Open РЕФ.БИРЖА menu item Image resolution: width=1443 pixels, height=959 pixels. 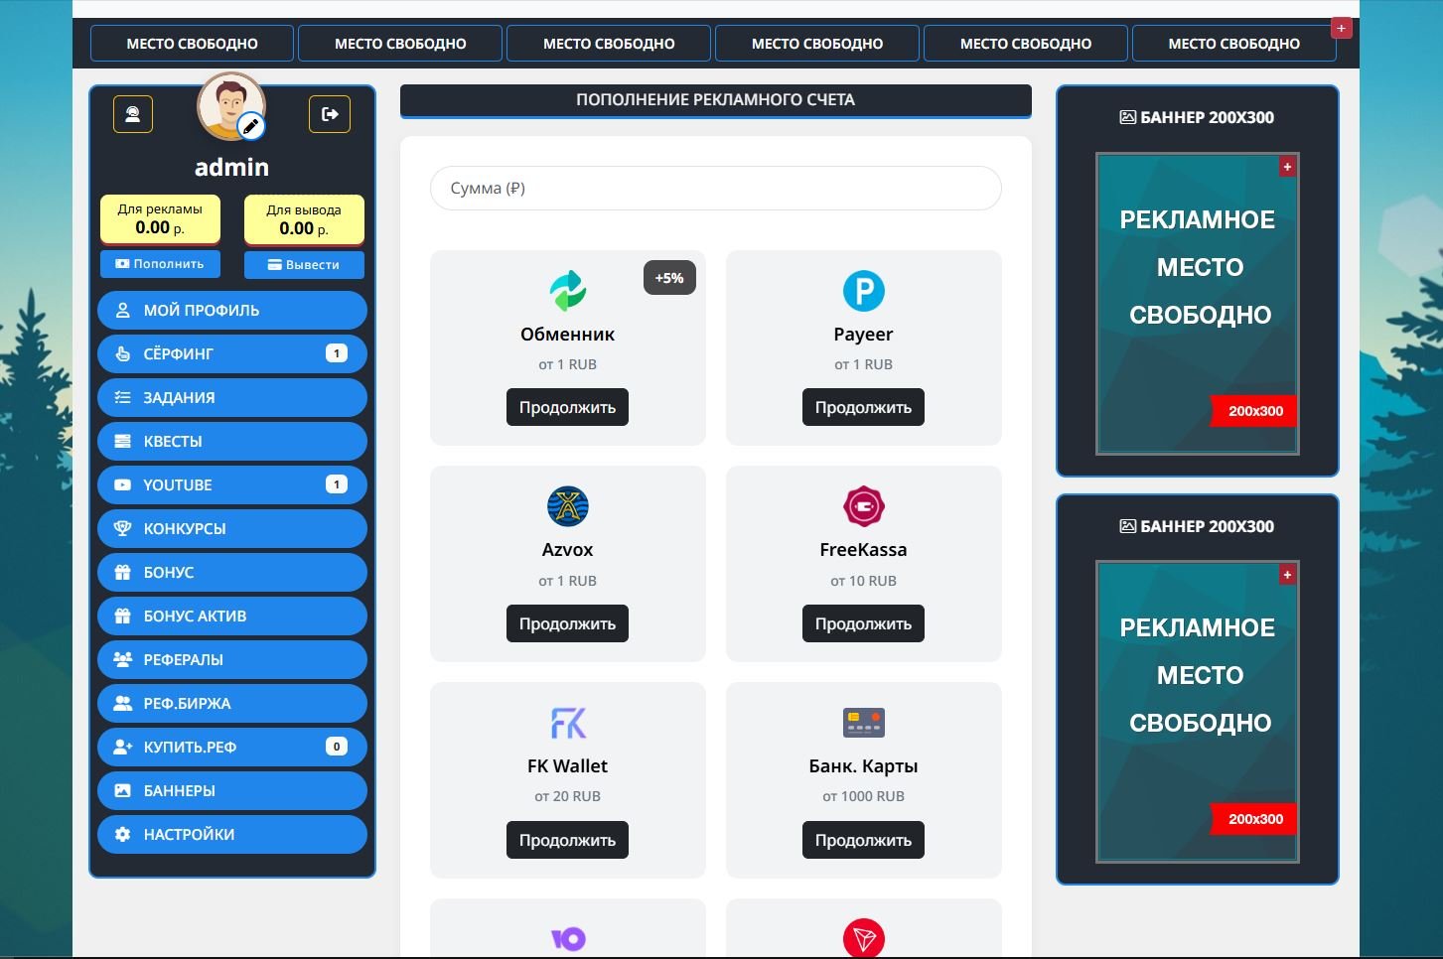pyautogui.click(x=232, y=703)
